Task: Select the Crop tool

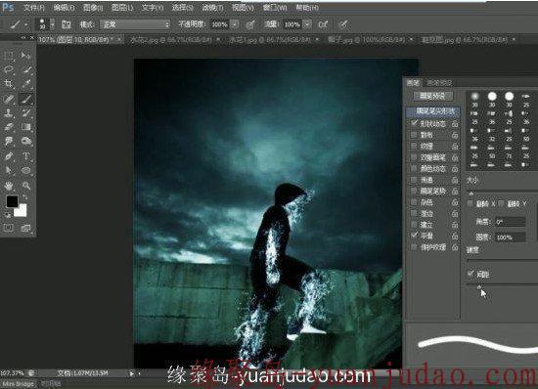Action: [9, 84]
